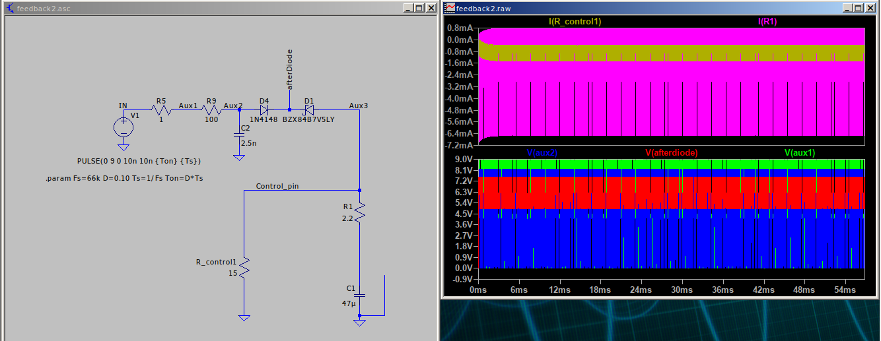Screen dimensions: 881x341
Task: Select the I(R1) trace label
Action: tap(766, 22)
